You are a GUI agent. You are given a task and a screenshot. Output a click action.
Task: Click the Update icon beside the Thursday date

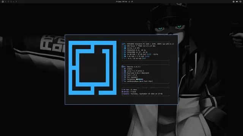click(122, 94)
